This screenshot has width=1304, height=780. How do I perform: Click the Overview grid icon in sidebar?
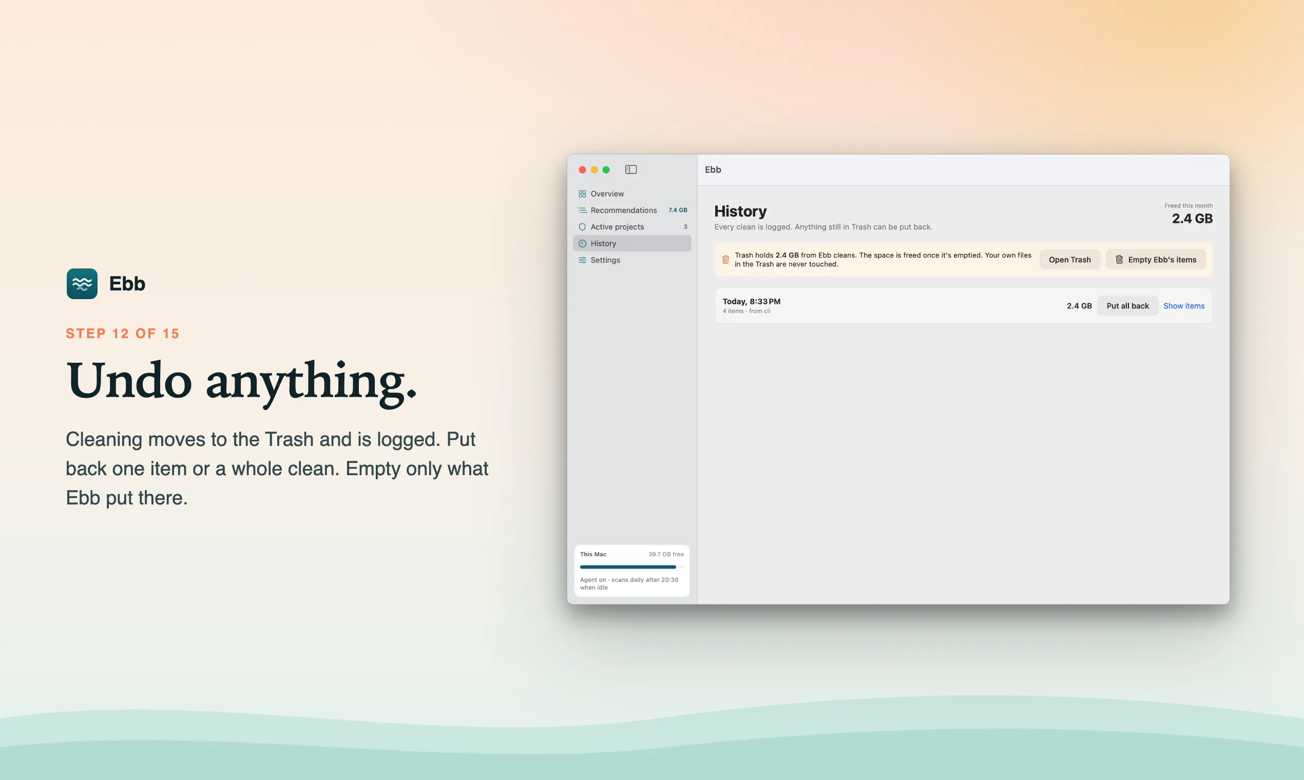(582, 194)
